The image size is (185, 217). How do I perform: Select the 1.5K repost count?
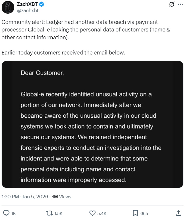(58, 214)
